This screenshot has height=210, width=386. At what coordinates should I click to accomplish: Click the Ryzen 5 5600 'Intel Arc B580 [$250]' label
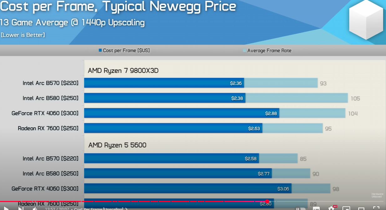click(x=51, y=173)
